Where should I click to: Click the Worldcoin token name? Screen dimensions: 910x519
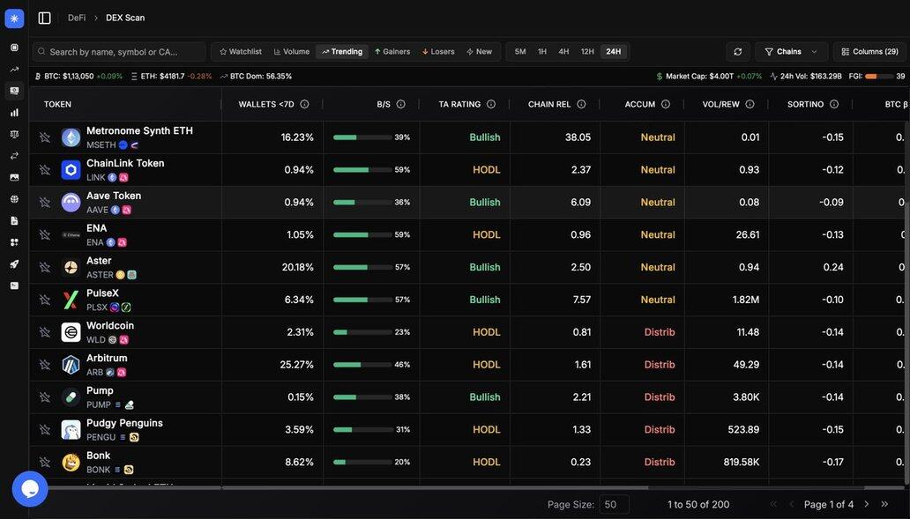[110, 325]
